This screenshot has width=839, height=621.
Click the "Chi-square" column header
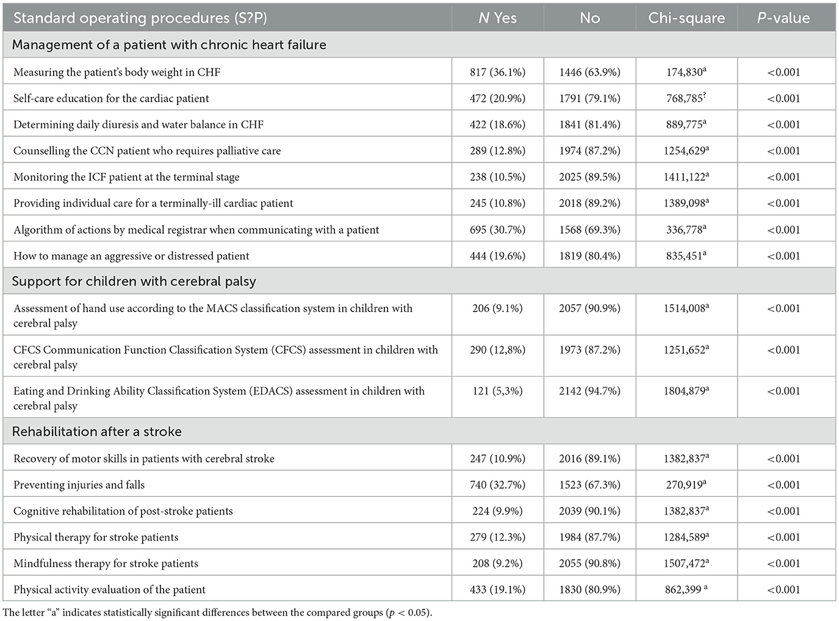[686, 18]
